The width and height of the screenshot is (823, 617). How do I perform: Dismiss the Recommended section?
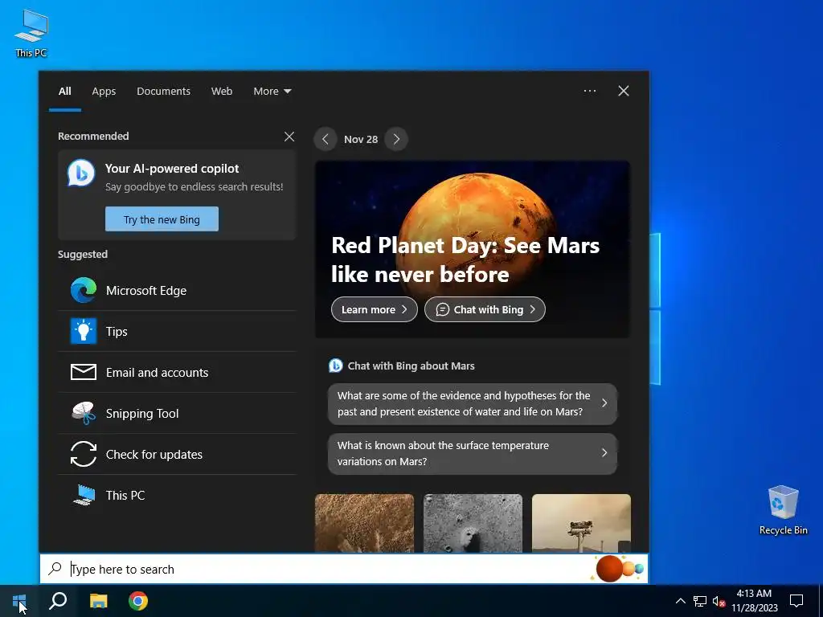(289, 137)
